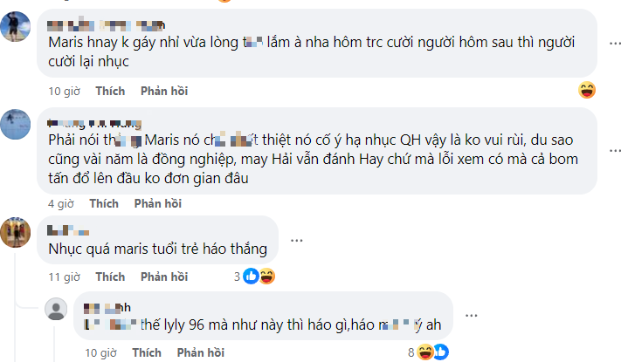Image resolution: width=621 pixels, height=362 pixels.
Task: Reply to the 'lyly 96' reply
Action: click(x=200, y=352)
